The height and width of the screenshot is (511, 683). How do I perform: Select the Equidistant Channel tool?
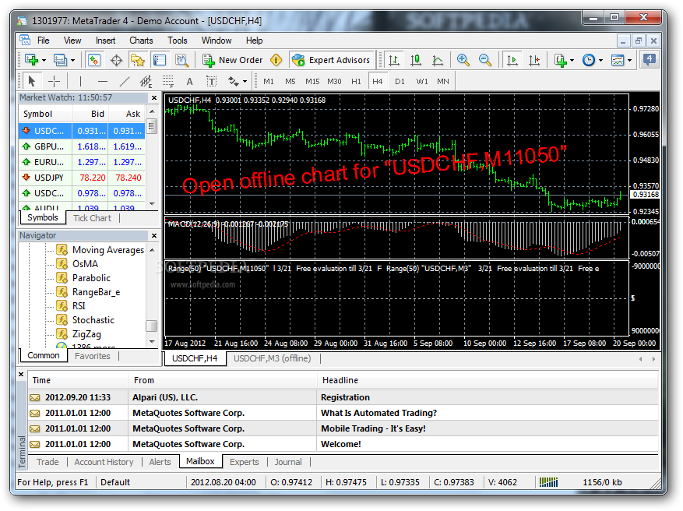146,81
